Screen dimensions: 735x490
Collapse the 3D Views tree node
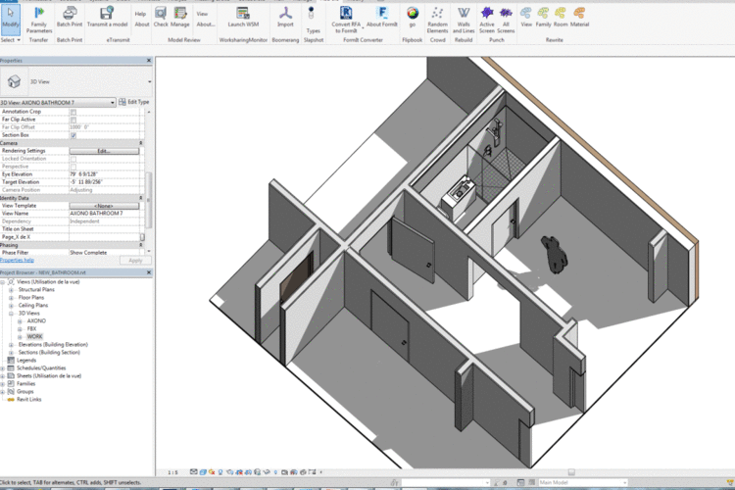pyautogui.click(x=11, y=314)
